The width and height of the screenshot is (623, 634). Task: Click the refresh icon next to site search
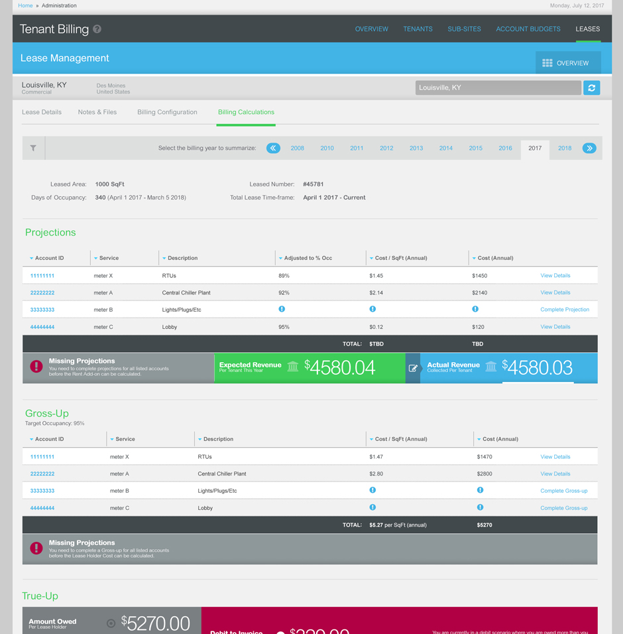point(591,88)
